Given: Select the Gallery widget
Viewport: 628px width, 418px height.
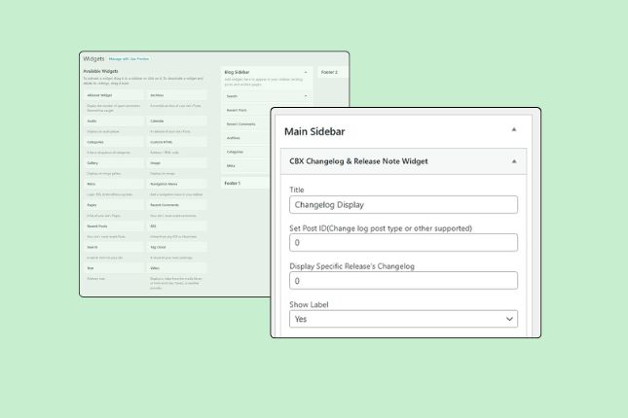Looking at the screenshot, I should point(114,163).
